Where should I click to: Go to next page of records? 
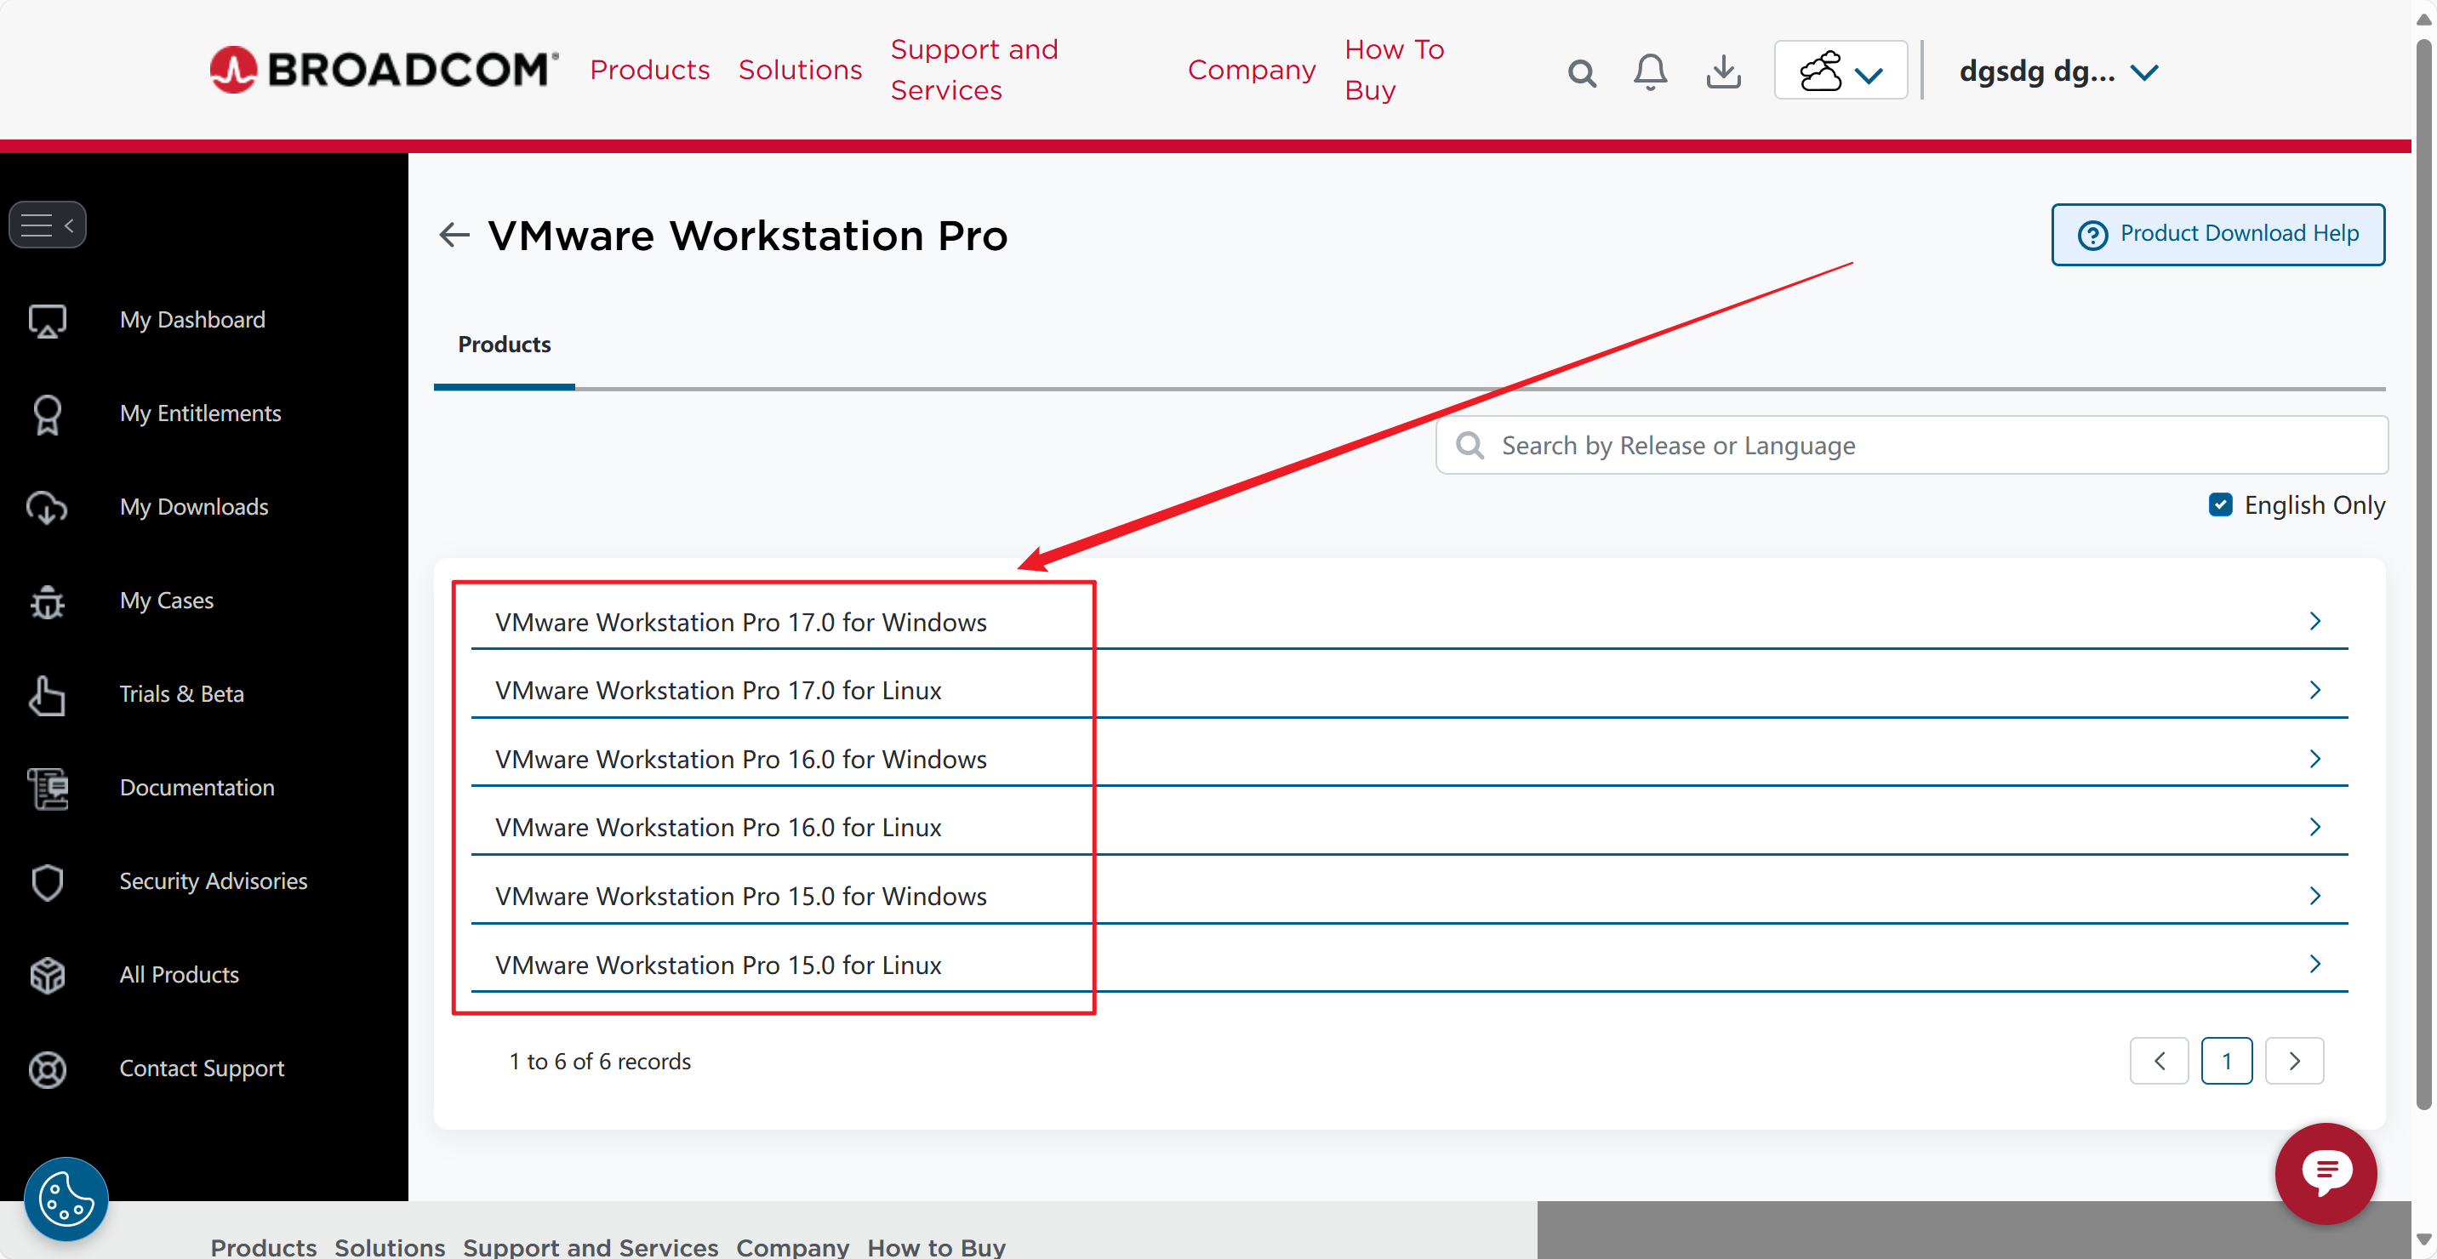tap(2293, 1060)
